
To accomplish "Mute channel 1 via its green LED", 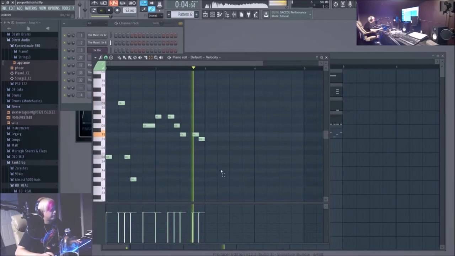I will [x=64, y=35].
